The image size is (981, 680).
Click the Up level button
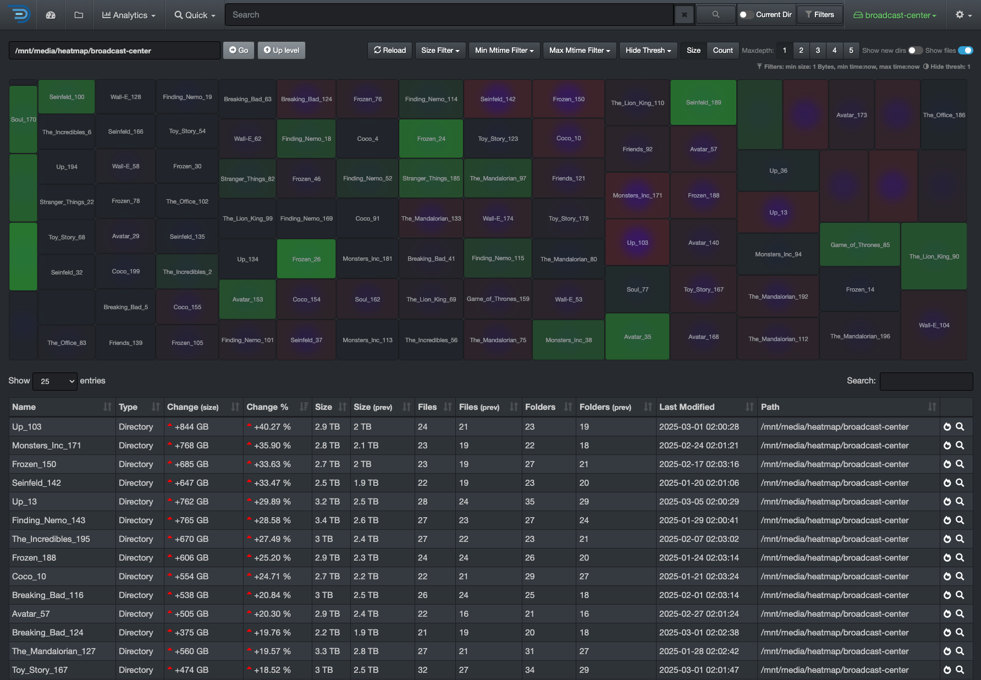tap(281, 51)
